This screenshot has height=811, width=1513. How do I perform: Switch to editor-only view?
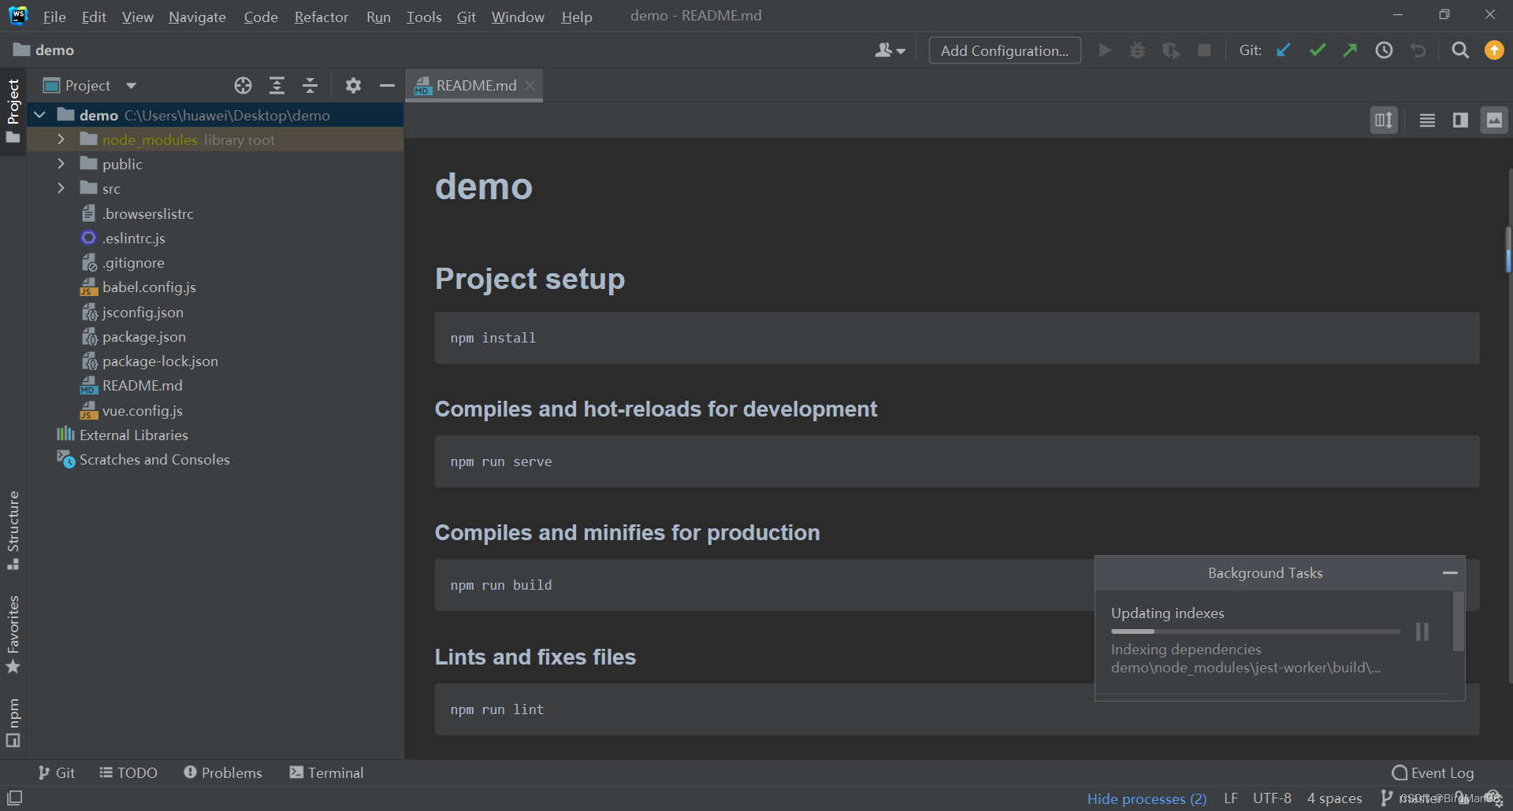click(1427, 120)
